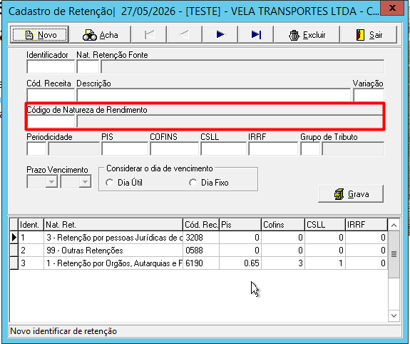Close the Cadastro de Retenção window
Screen dimensions: 410x344
(x=392, y=8)
